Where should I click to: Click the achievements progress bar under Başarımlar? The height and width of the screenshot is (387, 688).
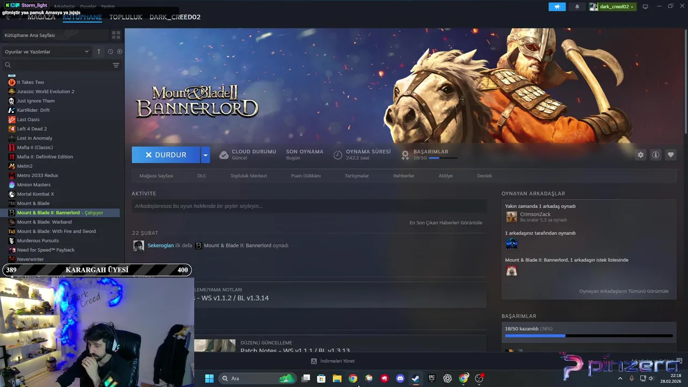pyautogui.click(x=443, y=158)
